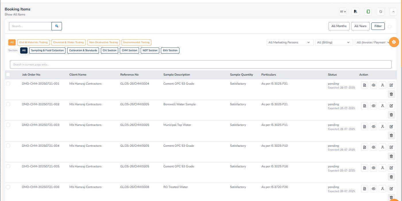Open document icon for DMO-CHM-20250721-002
402x201 pixels.
tap(365, 106)
